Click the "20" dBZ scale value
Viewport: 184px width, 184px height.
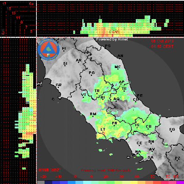click(x=106, y=177)
